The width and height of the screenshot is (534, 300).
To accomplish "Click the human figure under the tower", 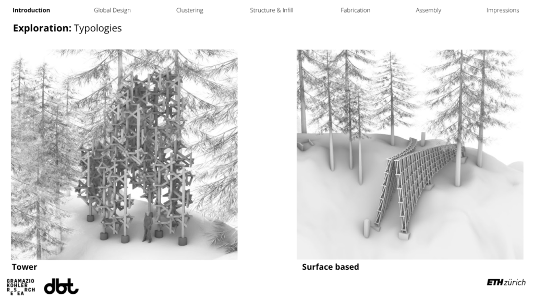I will pyautogui.click(x=148, y=227).
